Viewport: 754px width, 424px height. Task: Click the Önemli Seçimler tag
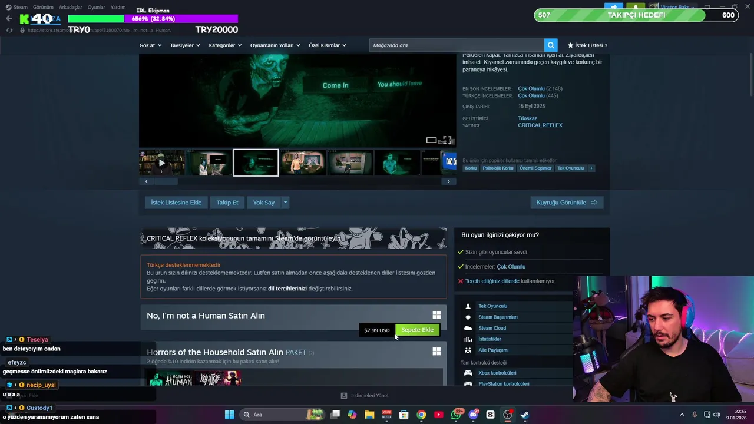535,168
